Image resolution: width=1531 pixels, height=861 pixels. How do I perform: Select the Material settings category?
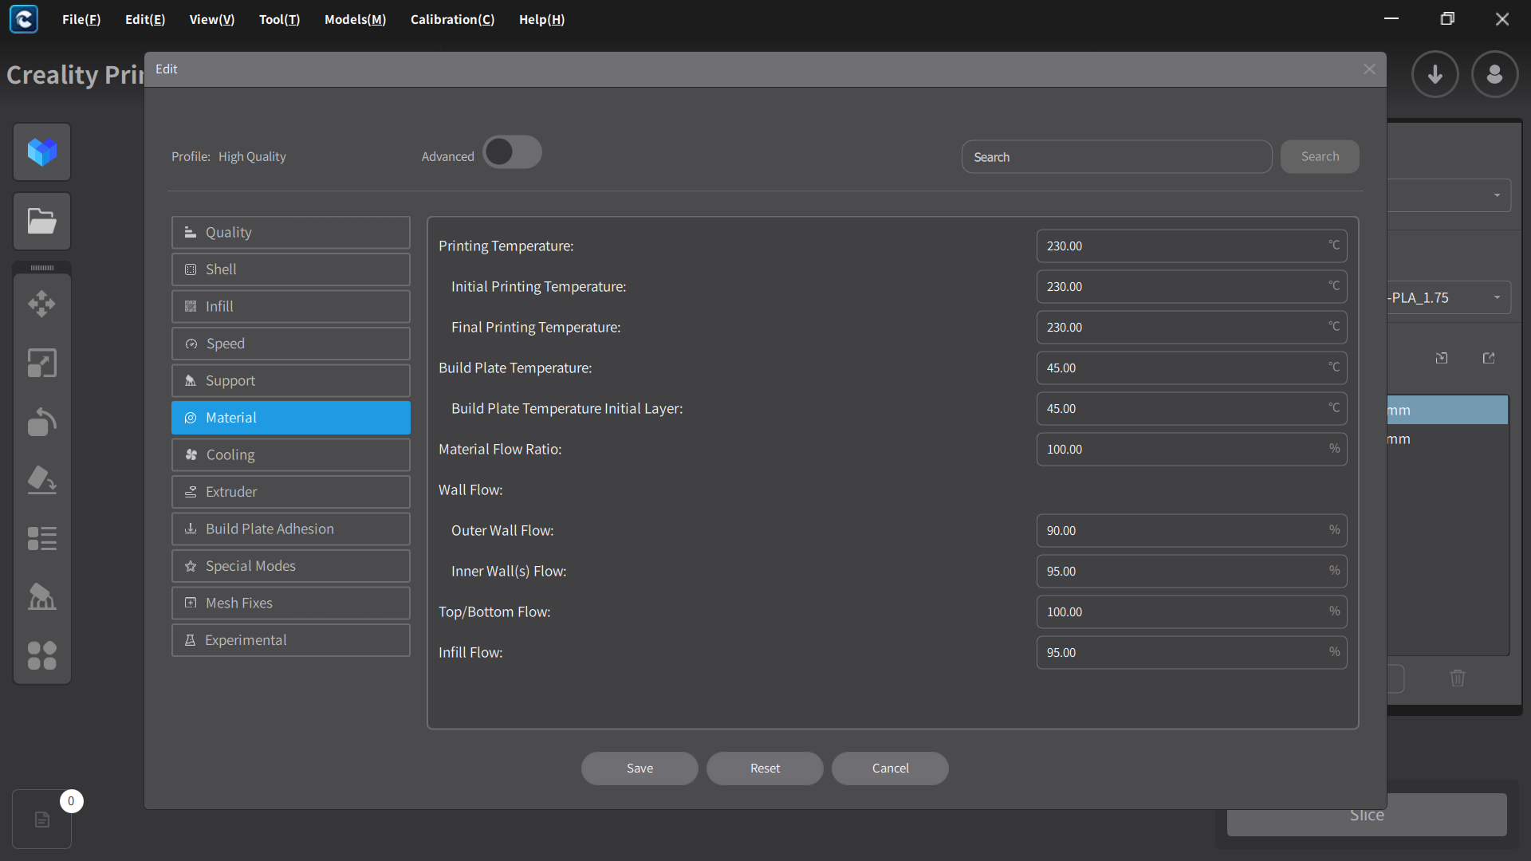click(291, 418)
